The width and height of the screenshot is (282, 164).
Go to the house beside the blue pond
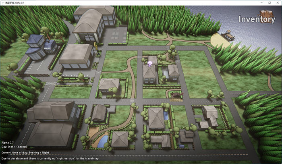tap(119, 139)
